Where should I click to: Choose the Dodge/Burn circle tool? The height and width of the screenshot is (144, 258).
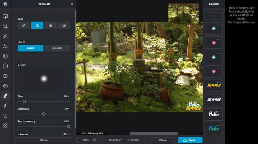click(64, 26)
